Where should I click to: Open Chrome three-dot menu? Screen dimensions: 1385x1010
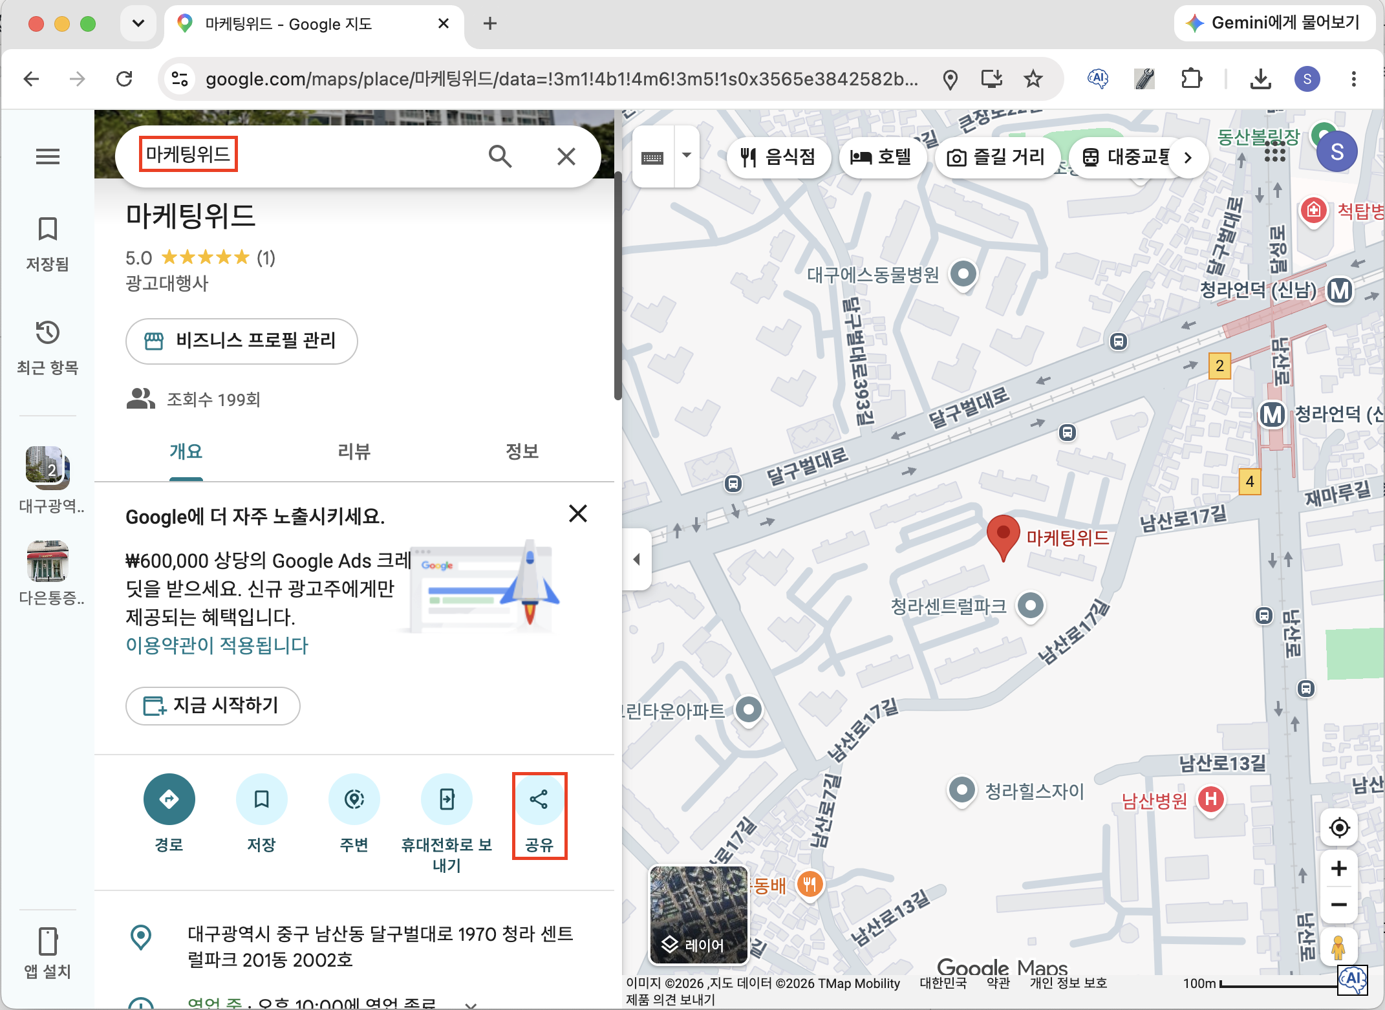[x=1353, y=79]
